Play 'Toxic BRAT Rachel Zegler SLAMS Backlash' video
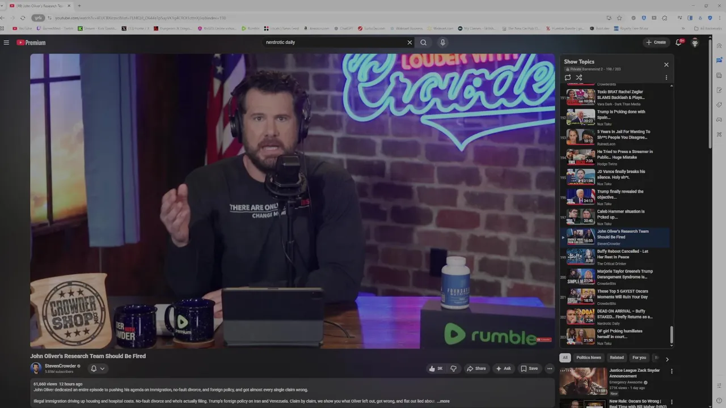The height and width of the screenshot is (408, 726). [615, 97]
